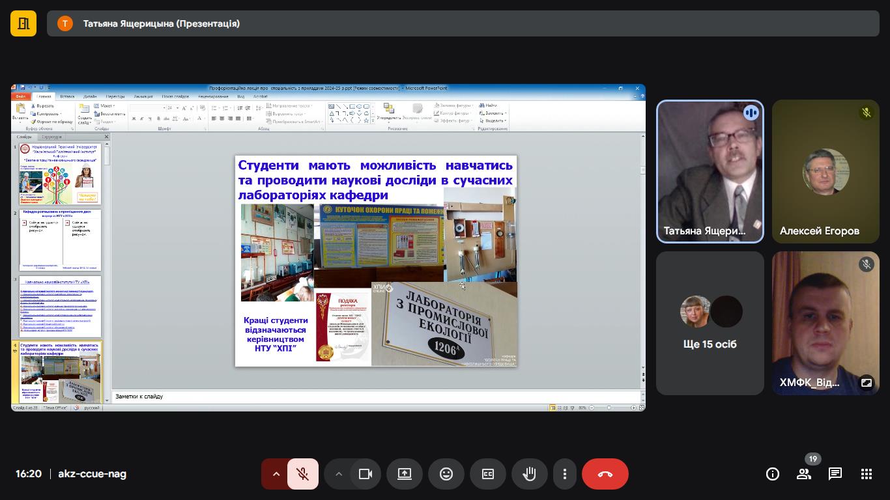
Task: Click the zoom slider in PowerPoint status bar
Action: (x=609, y=408)
